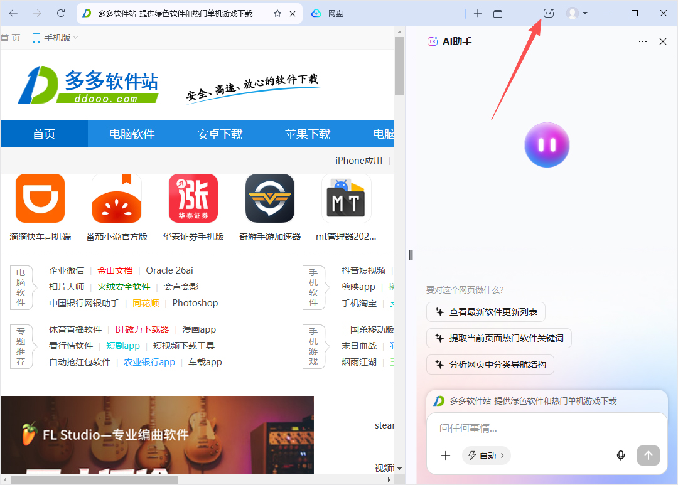Toggle the AI assistant toolbar icon

549,13
